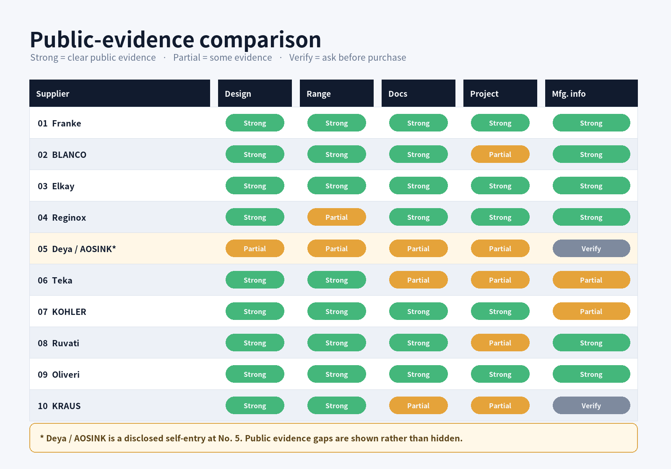Click the Mfg. info column header

point(591,93)
